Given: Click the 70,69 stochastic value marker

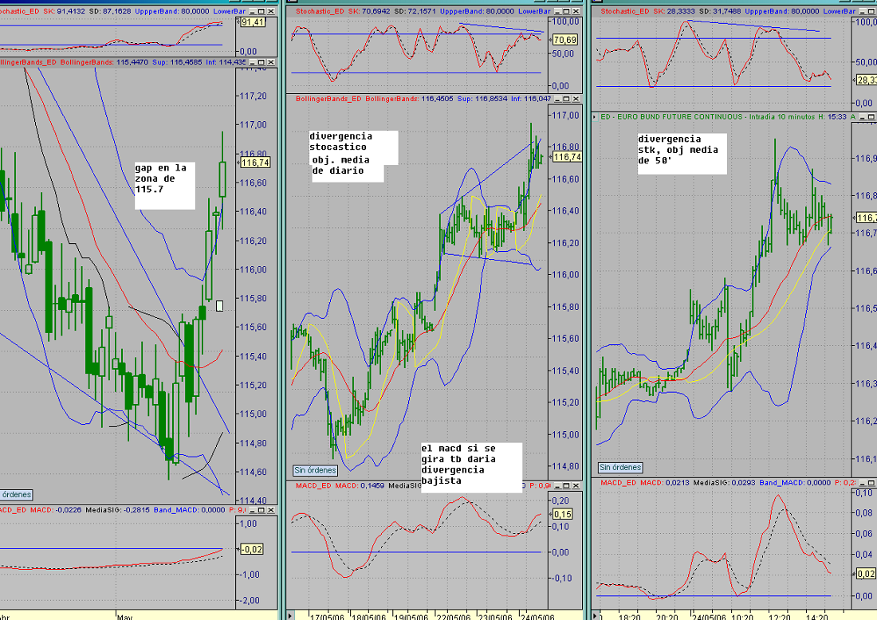Looking at the screenshot, I should [565, 40].
